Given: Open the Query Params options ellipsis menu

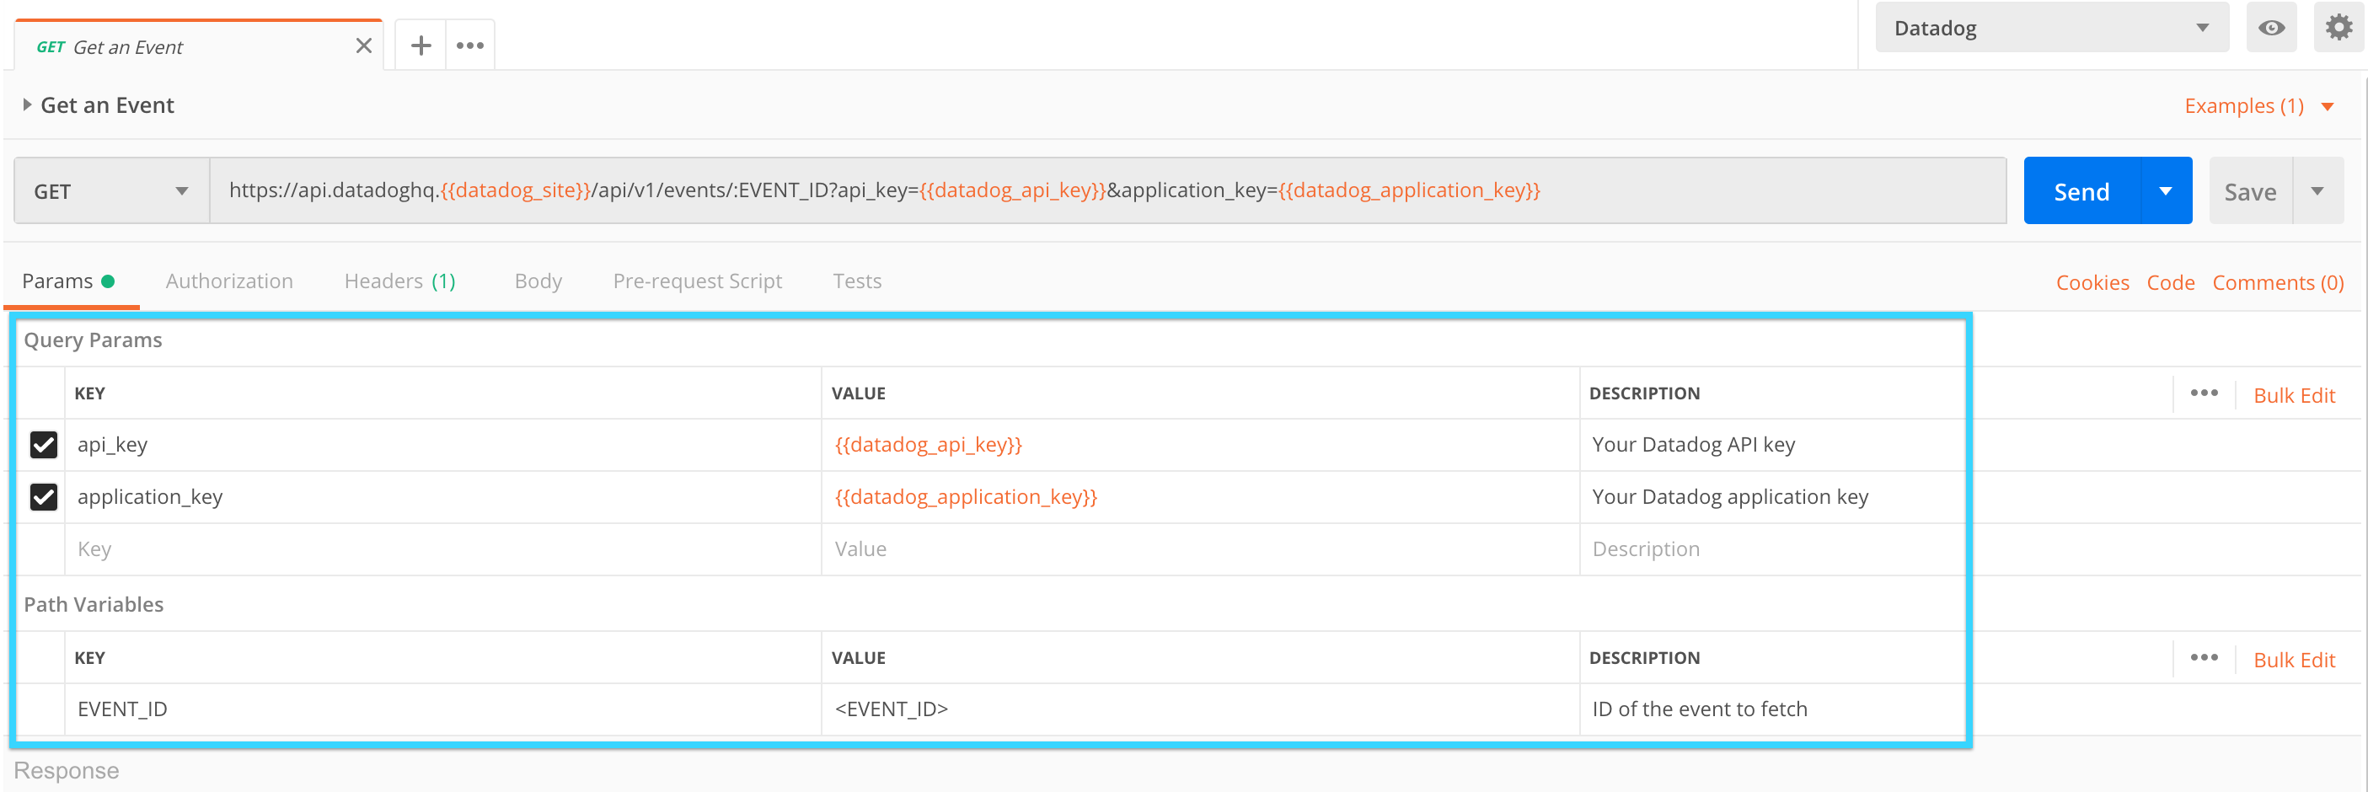Looking at the screenshot, I should pos(2204,393).
